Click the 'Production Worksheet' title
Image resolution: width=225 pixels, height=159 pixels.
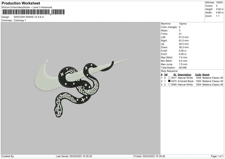21,3
